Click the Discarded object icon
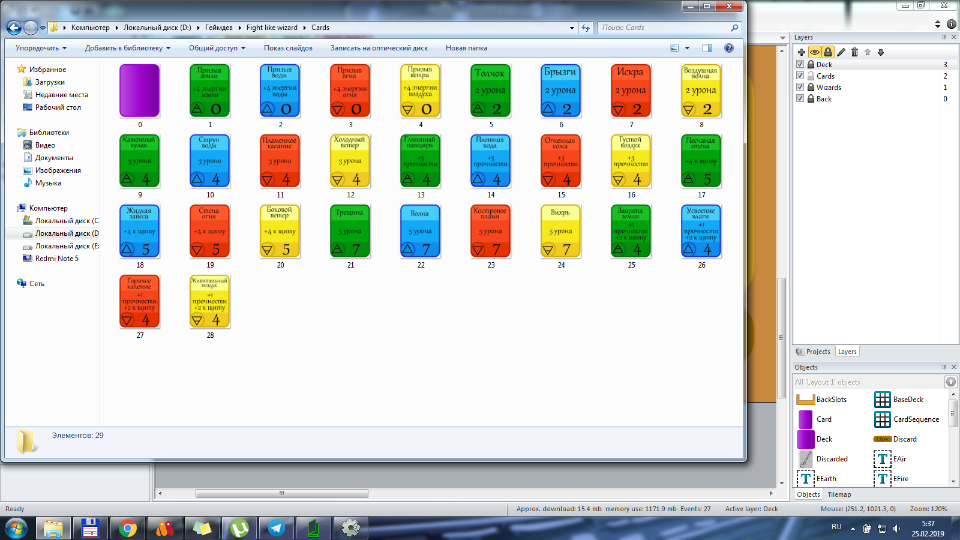 (805, 459)
